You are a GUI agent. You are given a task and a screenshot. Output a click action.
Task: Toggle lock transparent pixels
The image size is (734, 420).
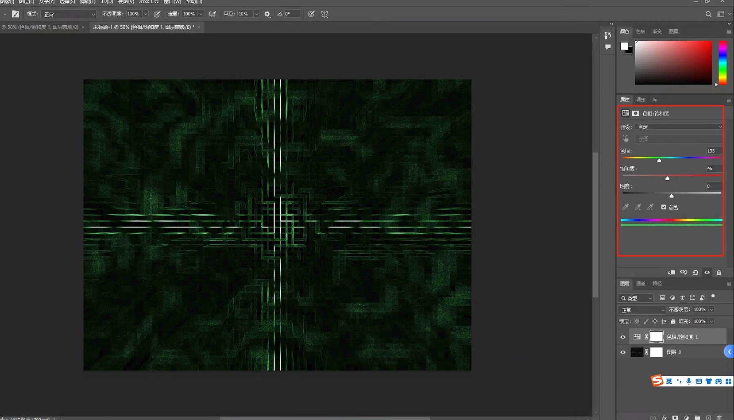pos(637,321)
